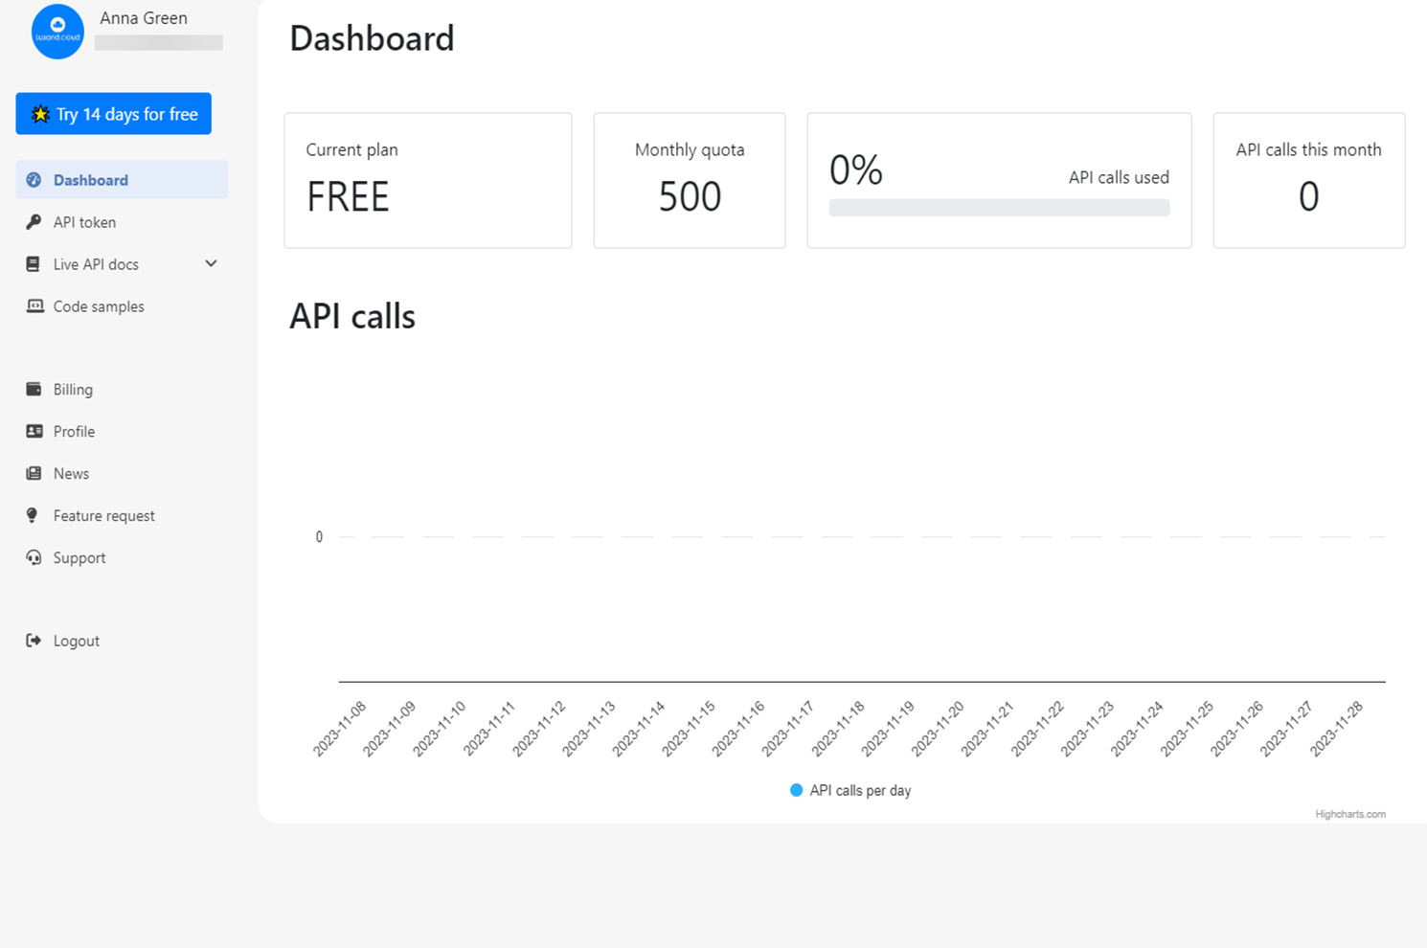
Task: Open the Profile page from the sidebar
Action: [74, 431]
